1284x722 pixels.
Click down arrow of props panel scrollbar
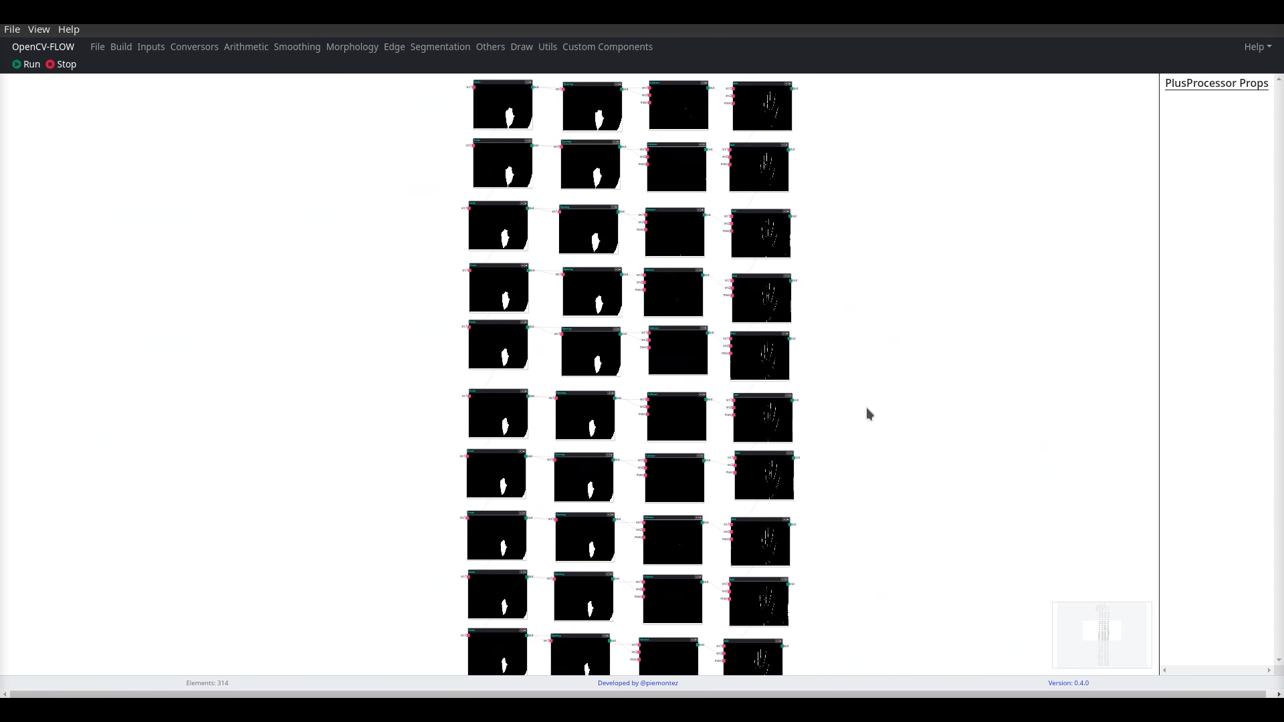pyautogui.click(x=1279, y=660)
